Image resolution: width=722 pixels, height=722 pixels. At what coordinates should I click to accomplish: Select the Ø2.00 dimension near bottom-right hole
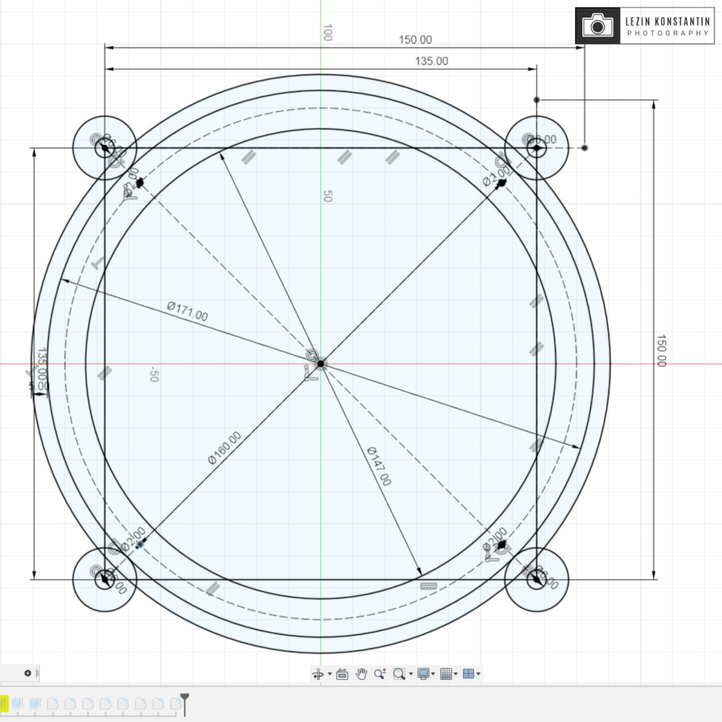click(x=495, y=539)
